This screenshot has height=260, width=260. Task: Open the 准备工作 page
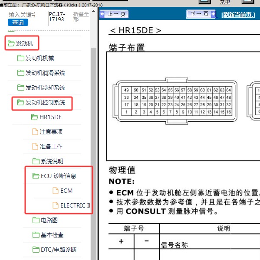51,146
